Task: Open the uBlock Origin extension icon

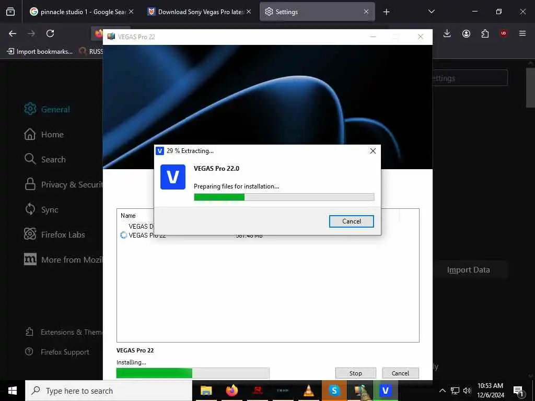Action: (504, 33)
